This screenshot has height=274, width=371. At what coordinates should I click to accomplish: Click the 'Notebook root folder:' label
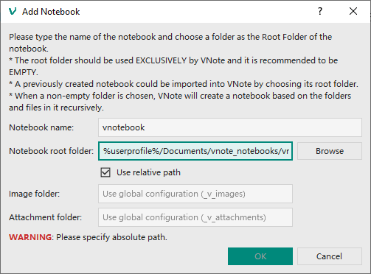[52, 151]
